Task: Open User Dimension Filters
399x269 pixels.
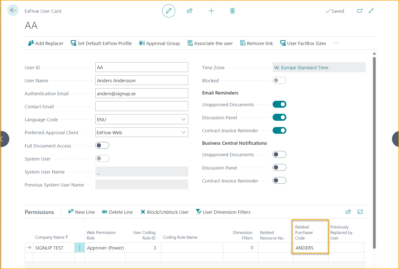Action: (x=223, y=212)
